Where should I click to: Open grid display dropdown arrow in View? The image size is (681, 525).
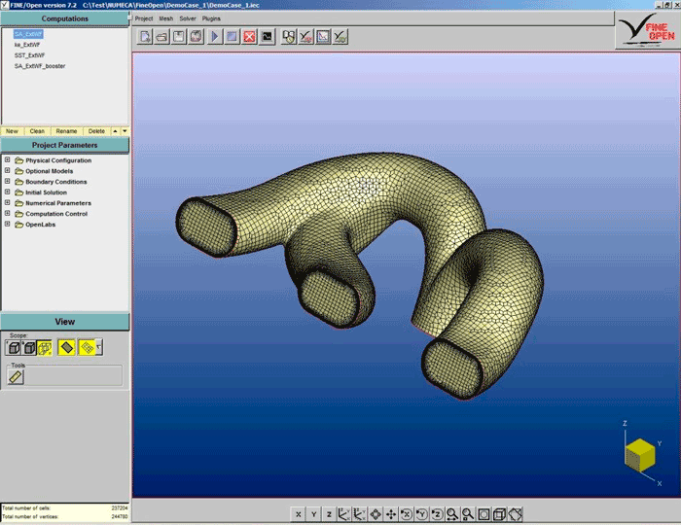[x=98, y=345]
